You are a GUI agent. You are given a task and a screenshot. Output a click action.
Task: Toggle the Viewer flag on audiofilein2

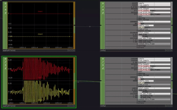tap(5, 59)
